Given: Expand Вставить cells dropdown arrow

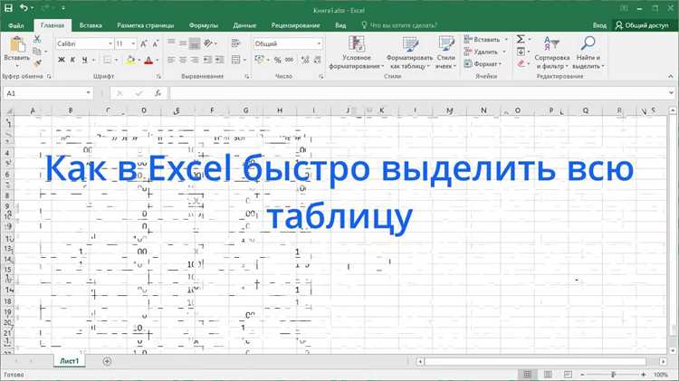Looking at the screenshot, I should tap(506, 40).
